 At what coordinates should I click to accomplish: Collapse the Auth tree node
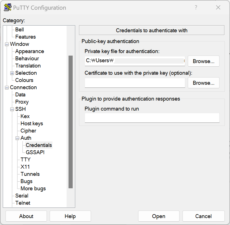(17, 138)
